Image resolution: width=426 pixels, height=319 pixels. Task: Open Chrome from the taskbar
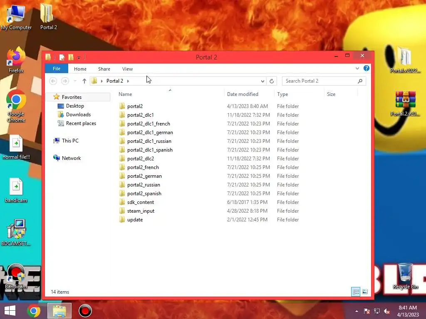(34, 311)
